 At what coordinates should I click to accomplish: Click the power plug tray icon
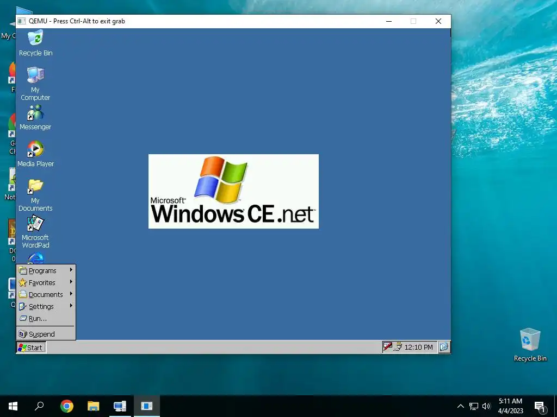coord(398,346)
